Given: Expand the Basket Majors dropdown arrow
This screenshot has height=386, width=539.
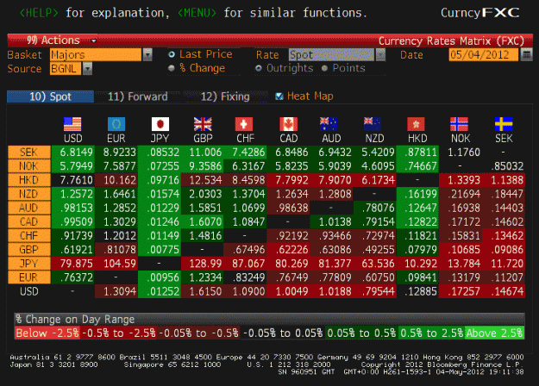Looking at the screenshot, I should [147, 54].
